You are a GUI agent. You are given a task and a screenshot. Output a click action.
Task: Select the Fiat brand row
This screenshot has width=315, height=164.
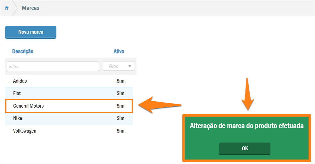[17, 94]
